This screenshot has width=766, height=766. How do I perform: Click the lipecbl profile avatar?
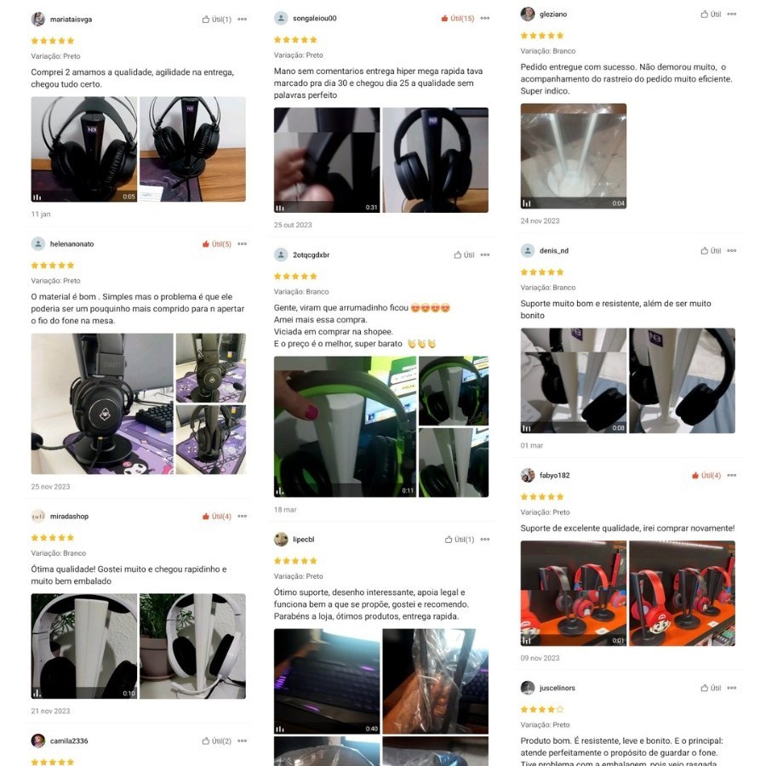click(281, 540)
